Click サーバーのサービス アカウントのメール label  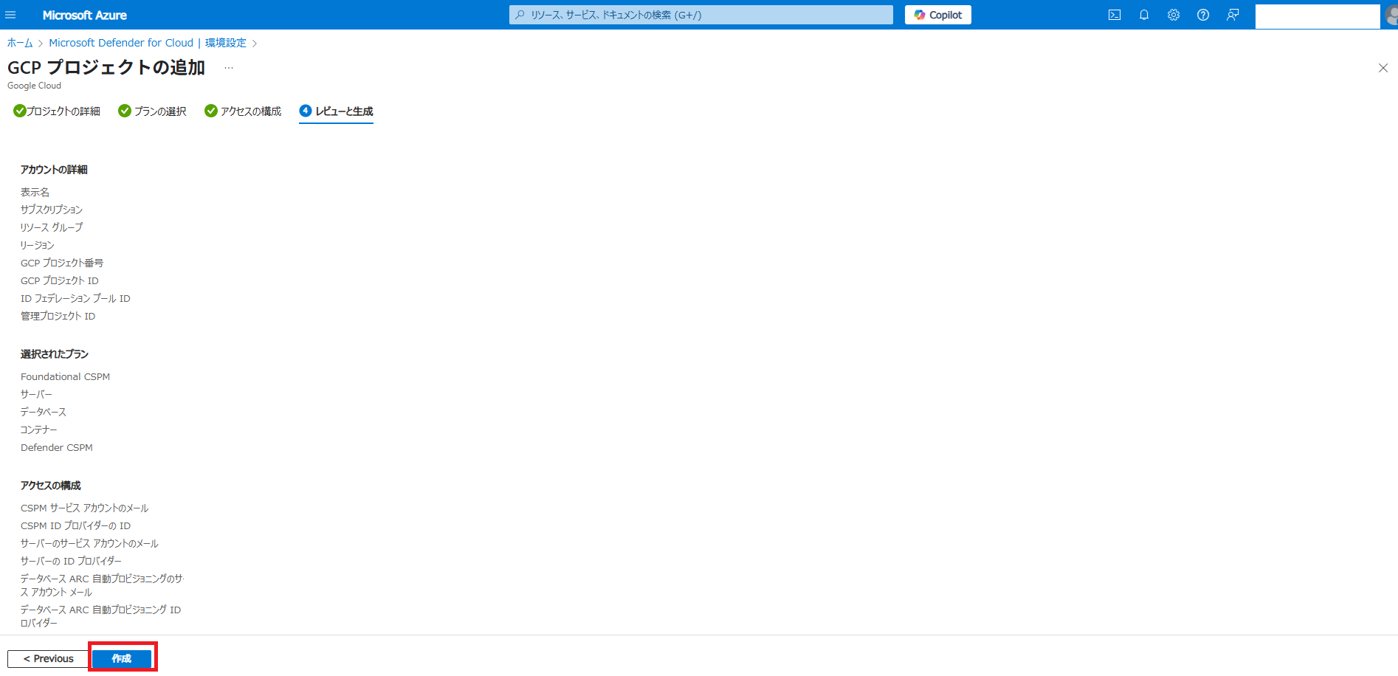pyautogui.click(x=89, y=543)
